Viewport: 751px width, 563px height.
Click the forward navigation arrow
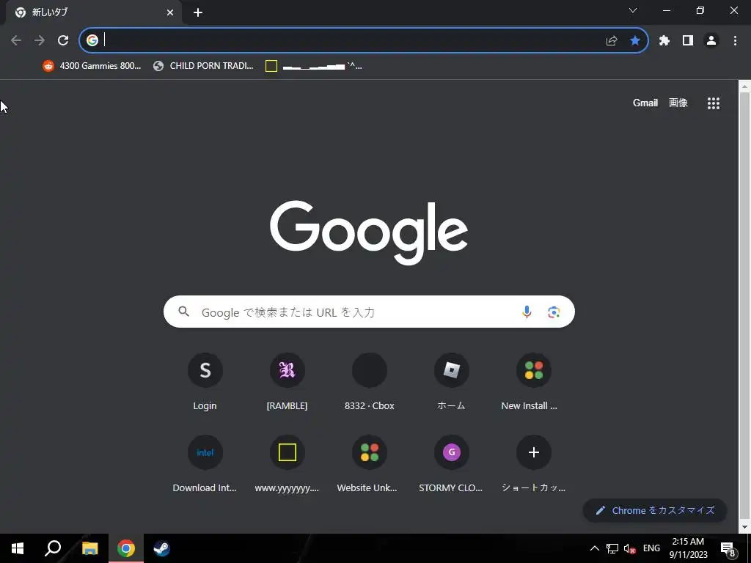click(40, 41)
